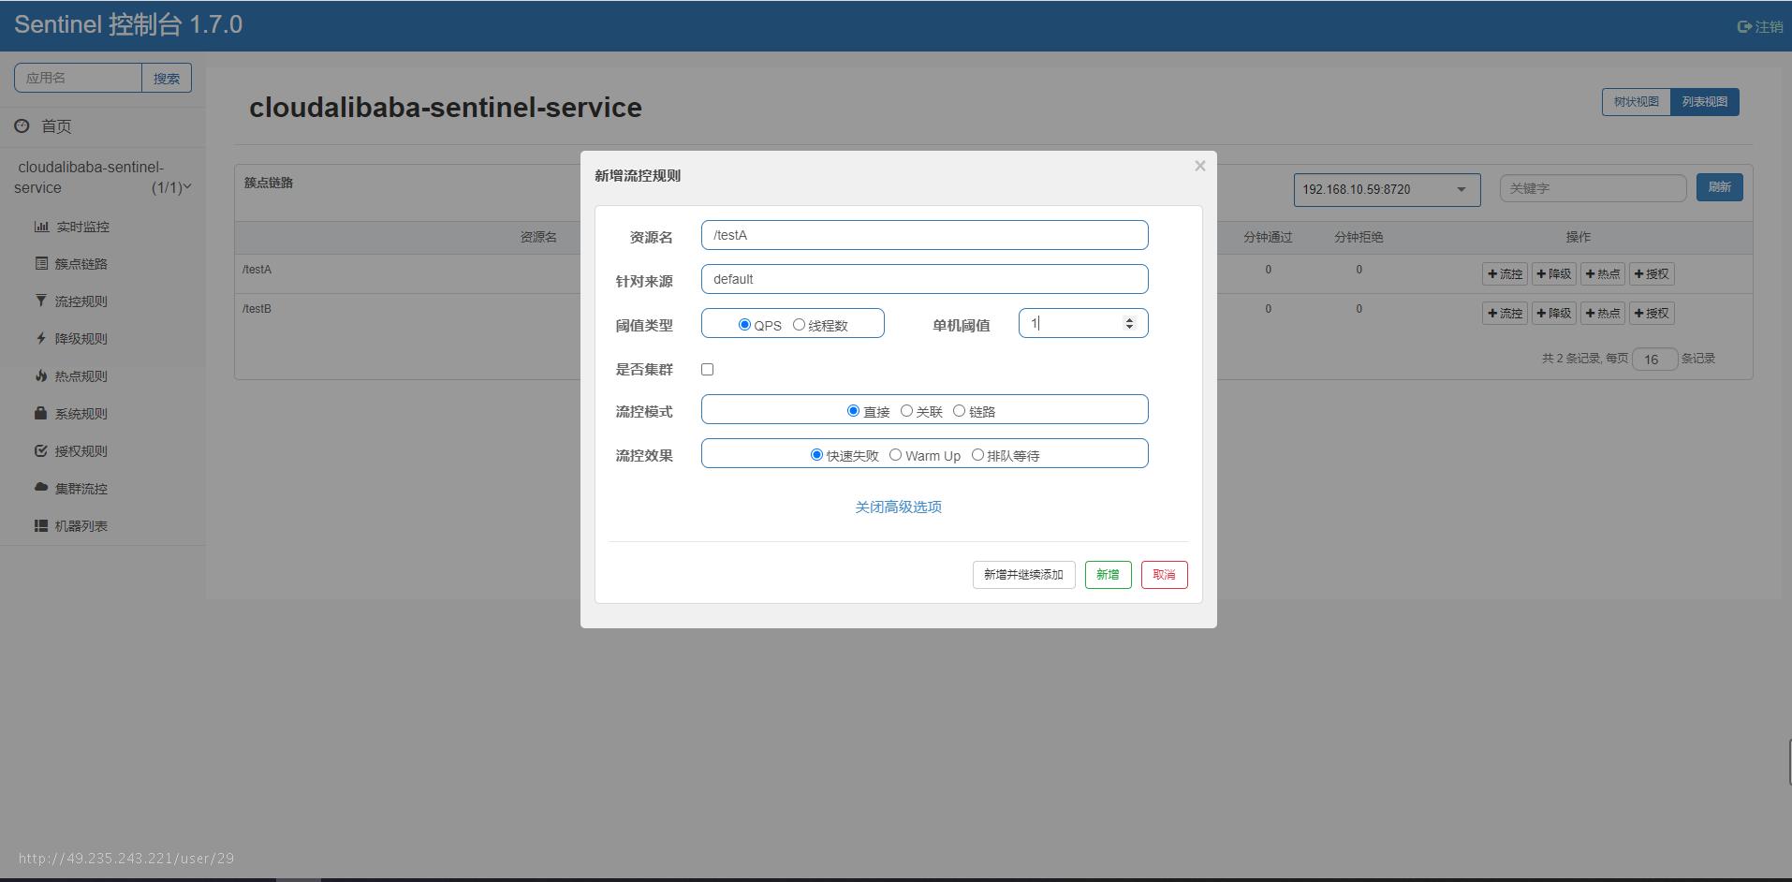The width and height of the screenshot is (1792, 882).
Task: Select 排队等待 flow control effect
Action: point(977,455)
